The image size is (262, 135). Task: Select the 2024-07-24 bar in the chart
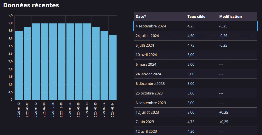pyautogui.click(x=104, y=65)
